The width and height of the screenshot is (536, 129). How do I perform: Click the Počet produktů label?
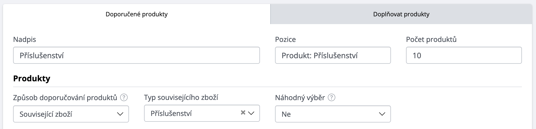click(431, 39)
